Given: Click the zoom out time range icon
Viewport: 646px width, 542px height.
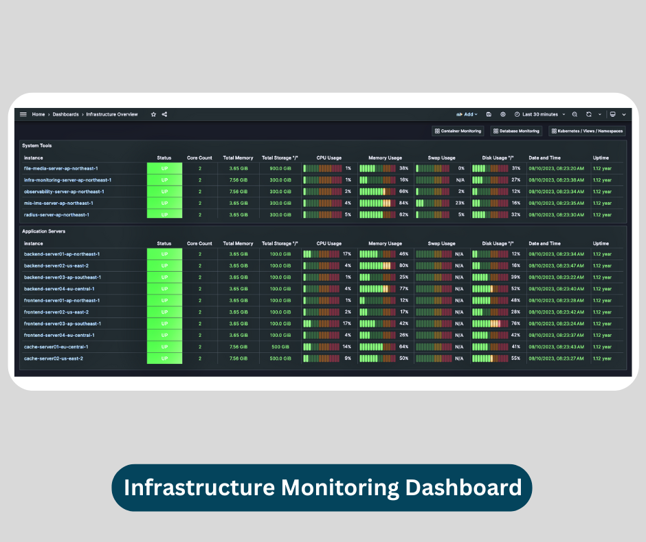Looking at the screenshot, I should 574,114.
